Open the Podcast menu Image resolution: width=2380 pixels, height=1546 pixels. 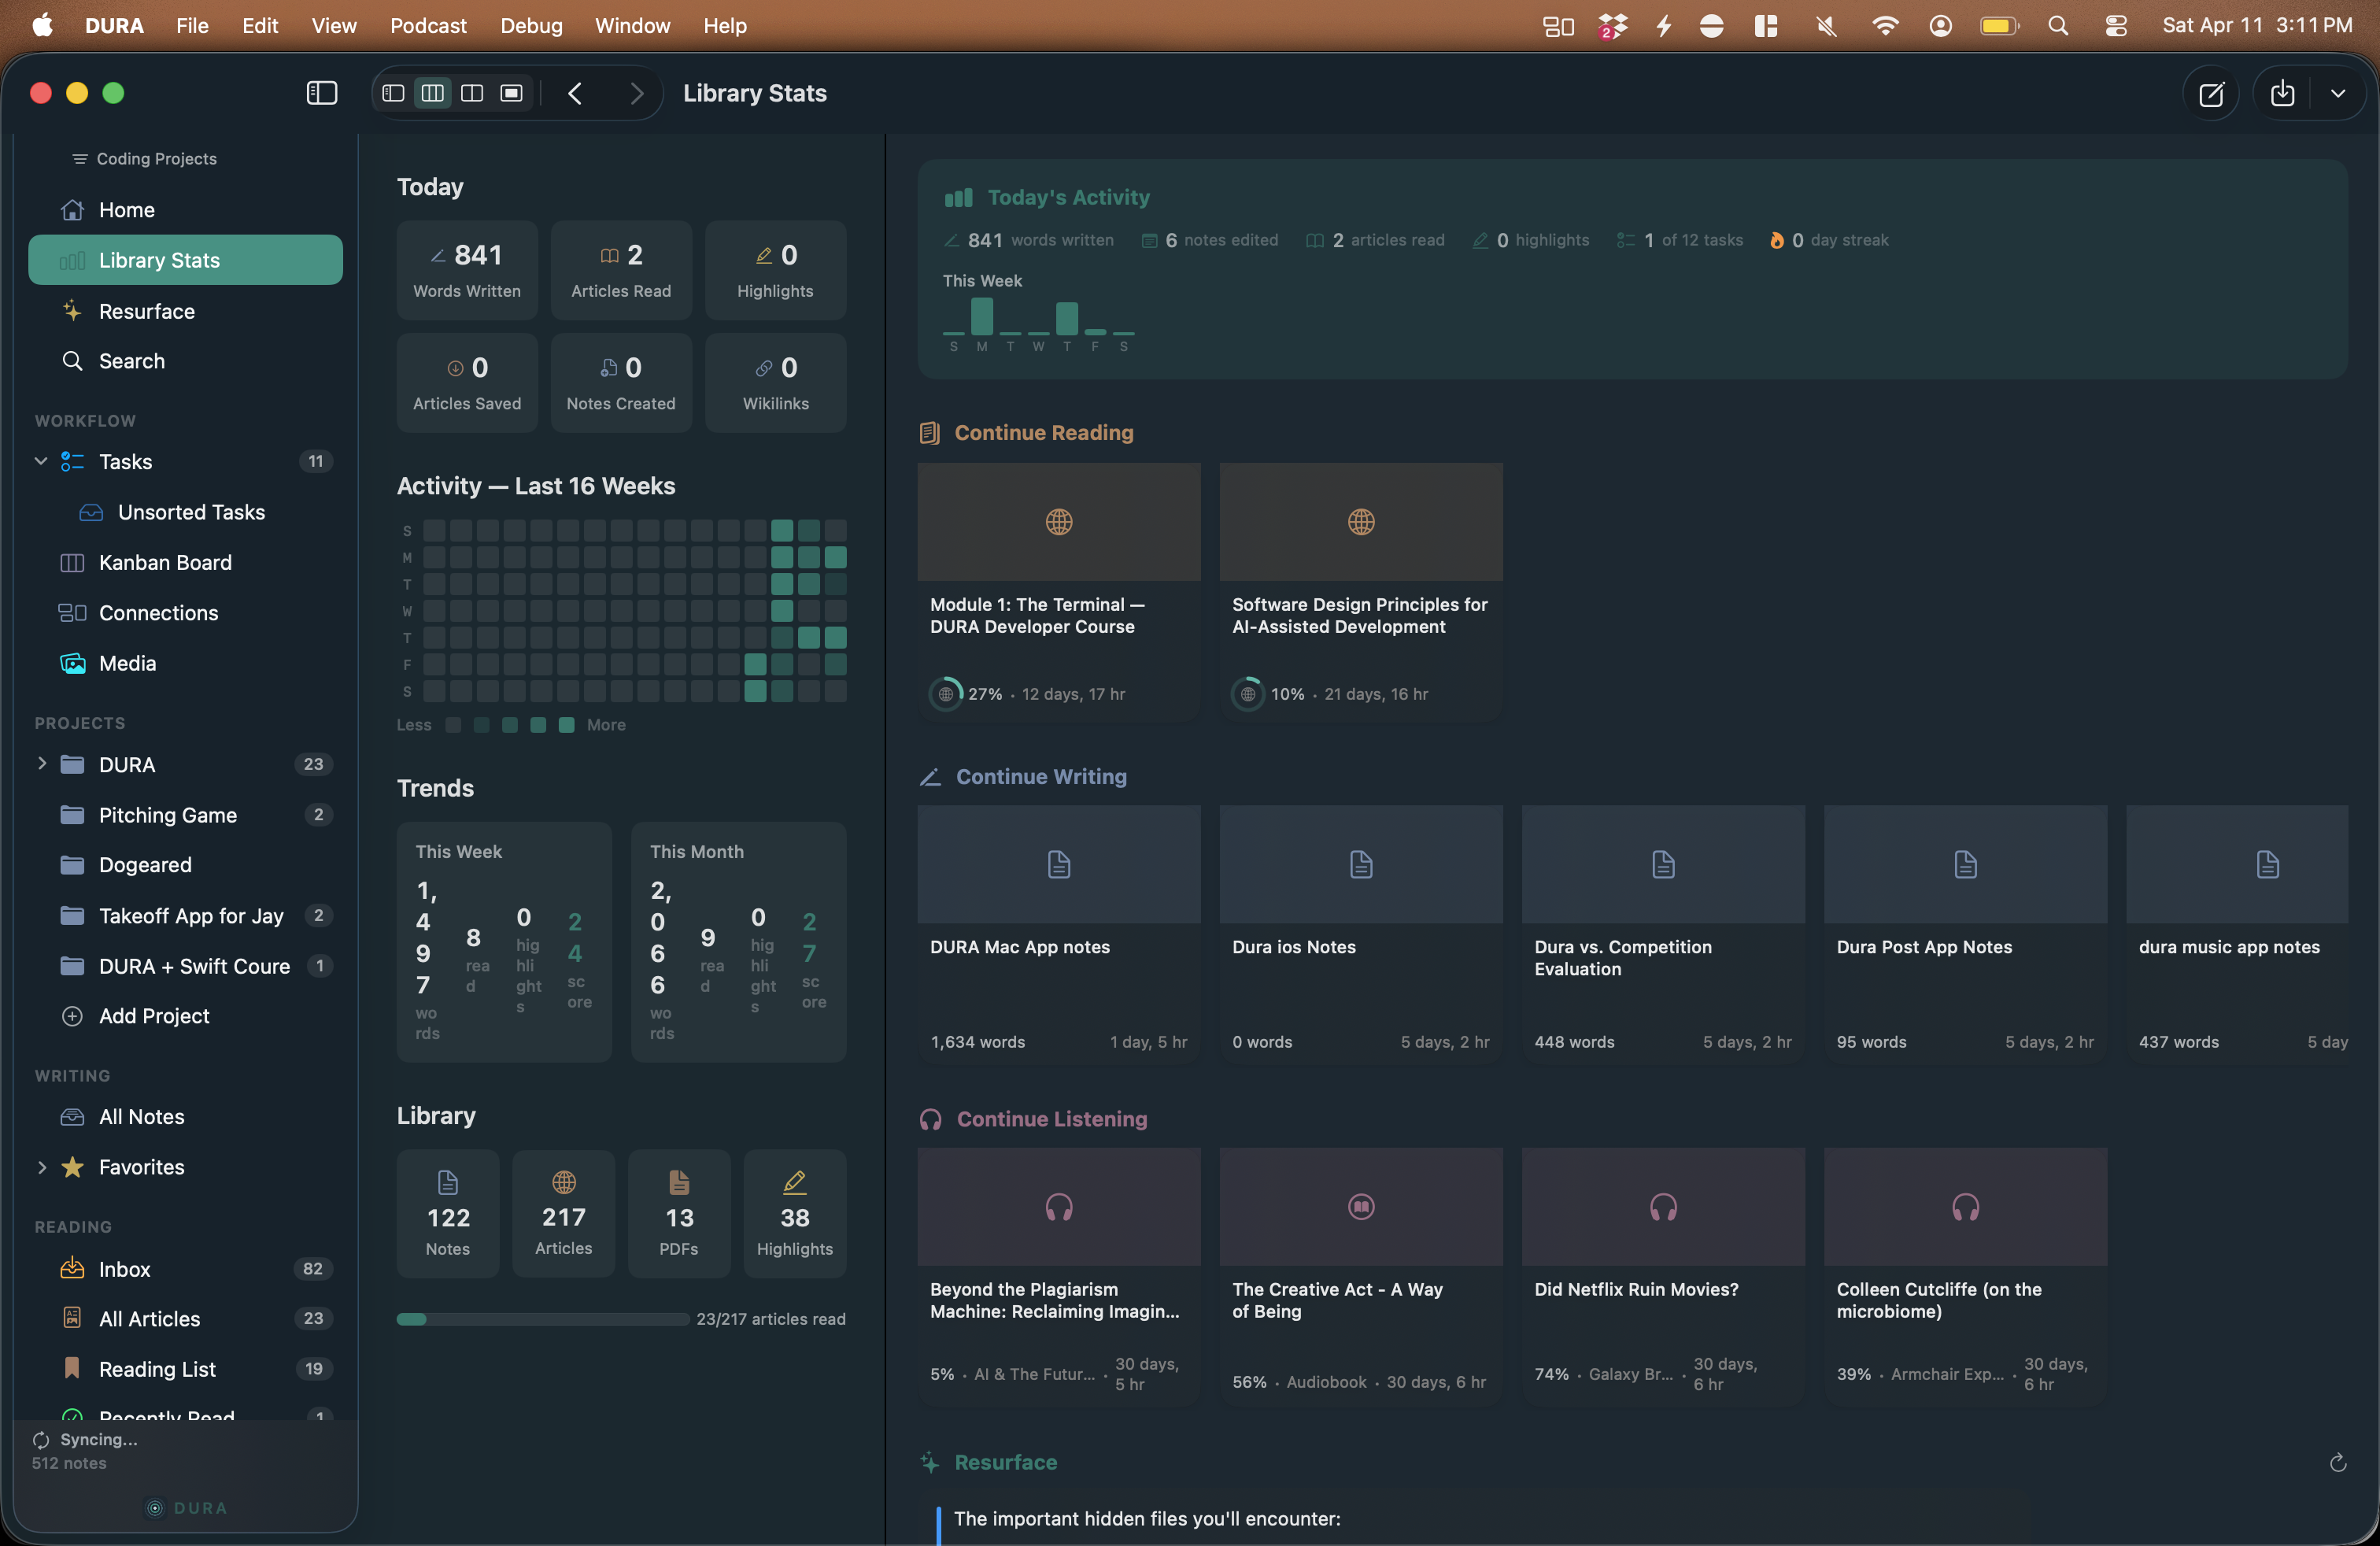(428, 26)
